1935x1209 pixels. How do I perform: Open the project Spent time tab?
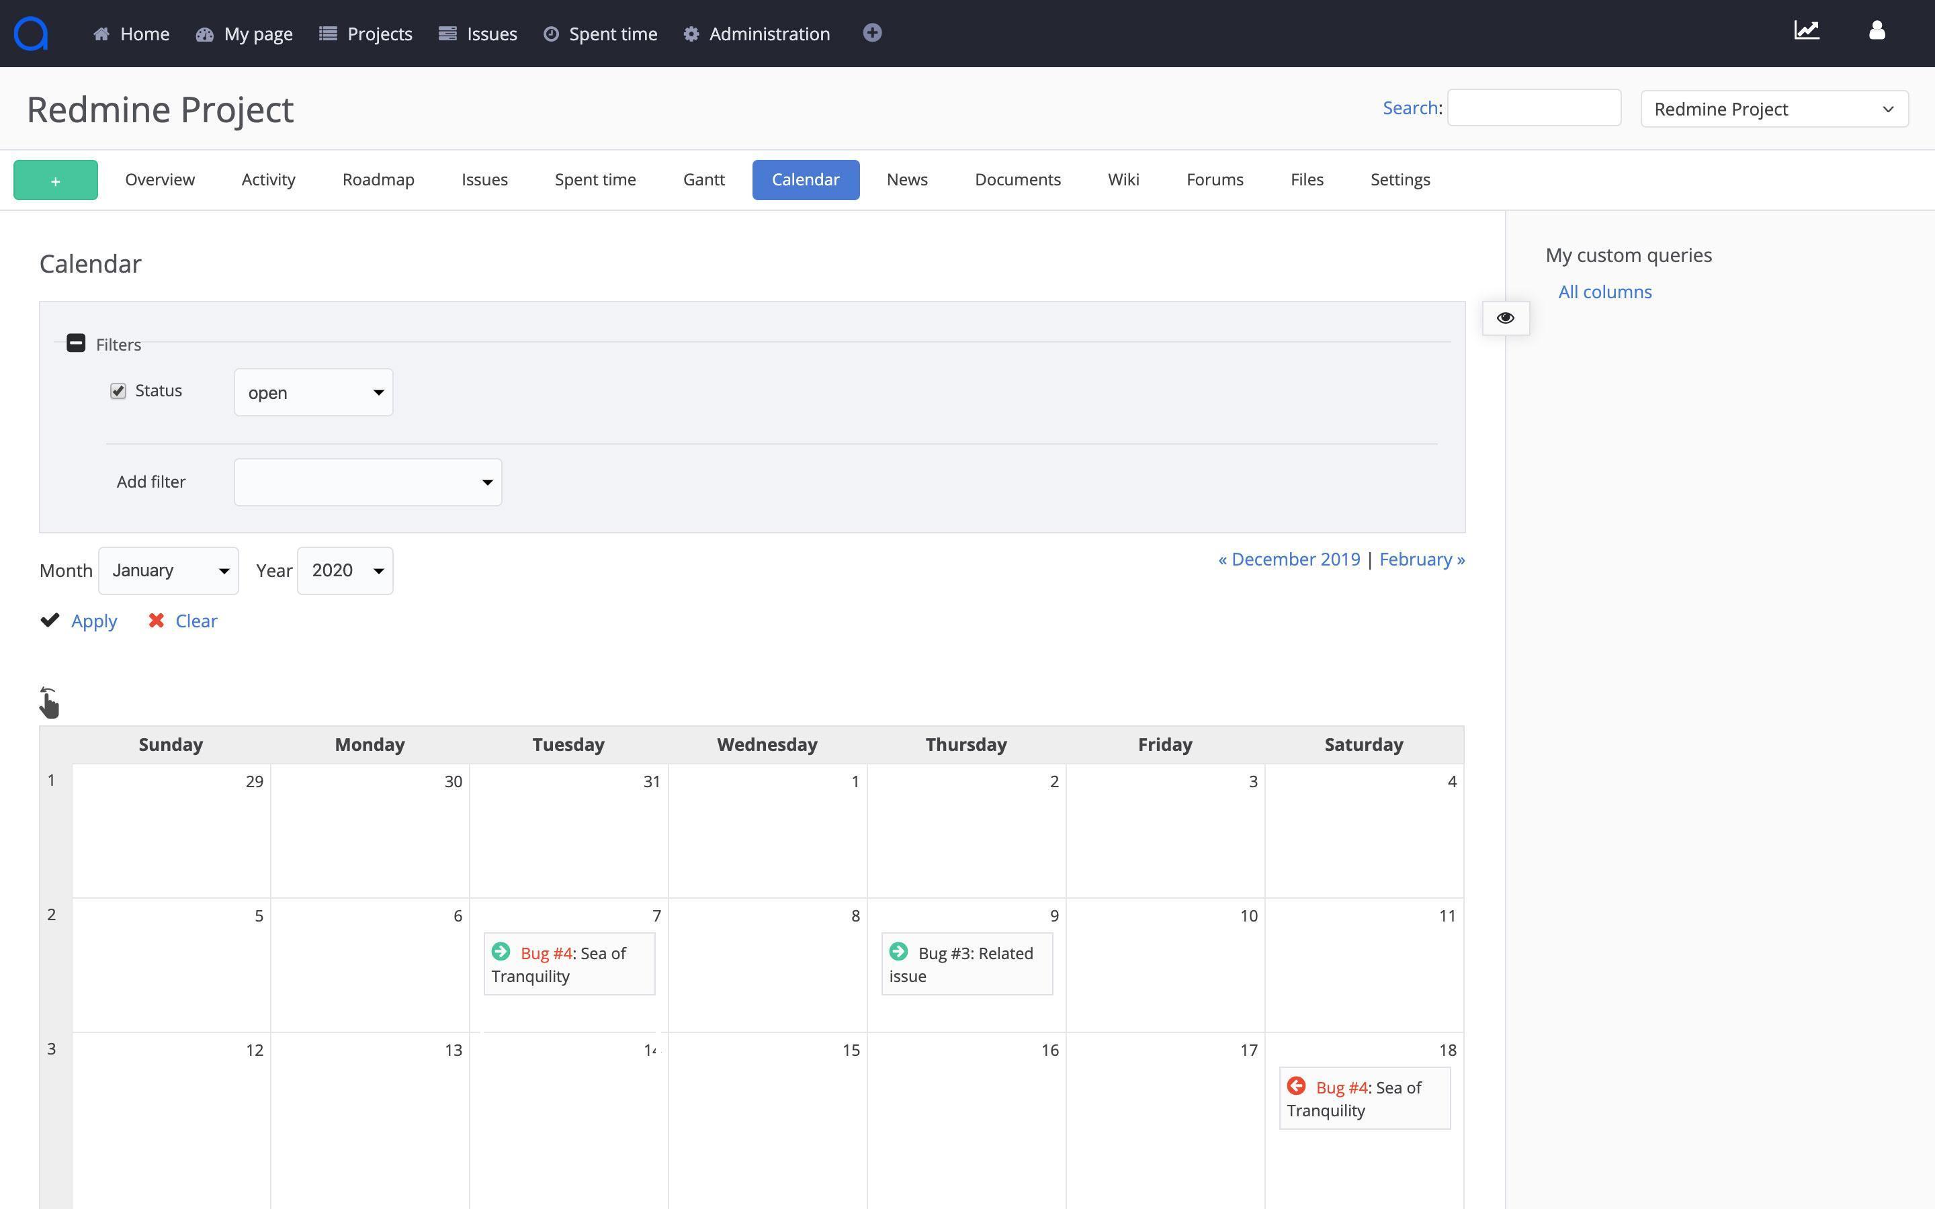pyautogui.click(x=596, y=180)
